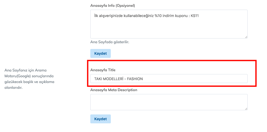Viewport: 267px width, 132px height.
Task: Click the word MODELLERİ in the title field
Action: point(114,79)
